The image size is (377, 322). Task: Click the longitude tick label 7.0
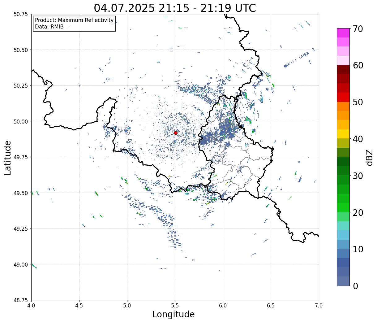pyautogui.click(x=319, y=306)
